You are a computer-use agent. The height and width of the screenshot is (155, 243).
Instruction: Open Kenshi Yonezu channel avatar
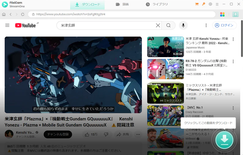(9, 134)
